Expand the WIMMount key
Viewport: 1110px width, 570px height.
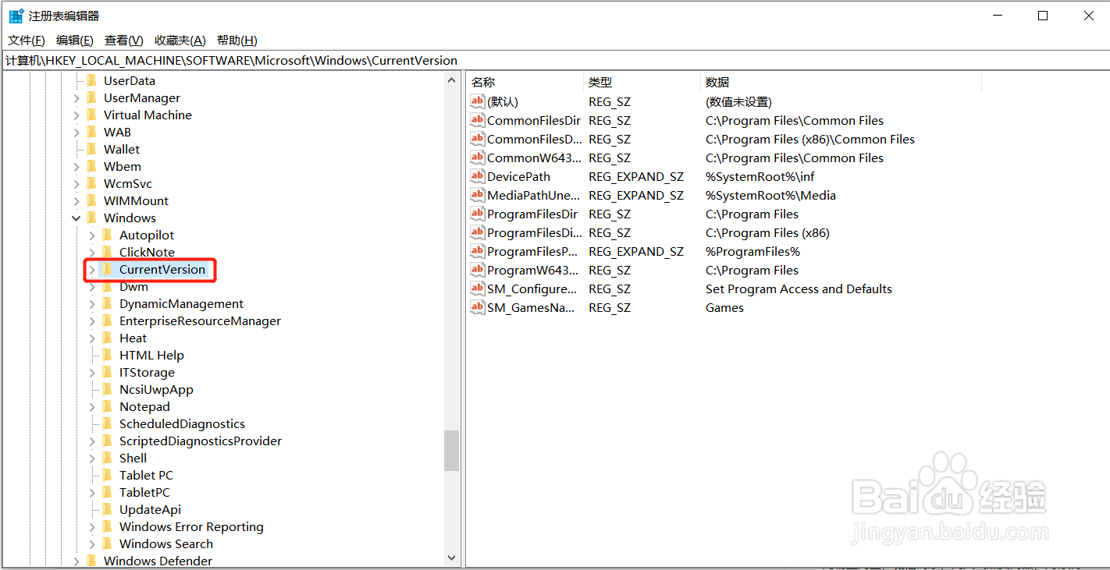pyautogui.click(x=76, y=201)
